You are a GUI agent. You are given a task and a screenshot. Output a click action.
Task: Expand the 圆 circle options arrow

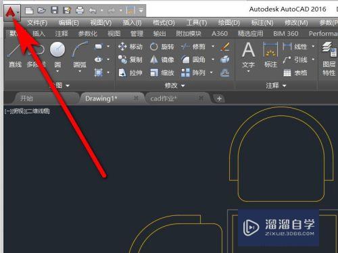[57, 72]
